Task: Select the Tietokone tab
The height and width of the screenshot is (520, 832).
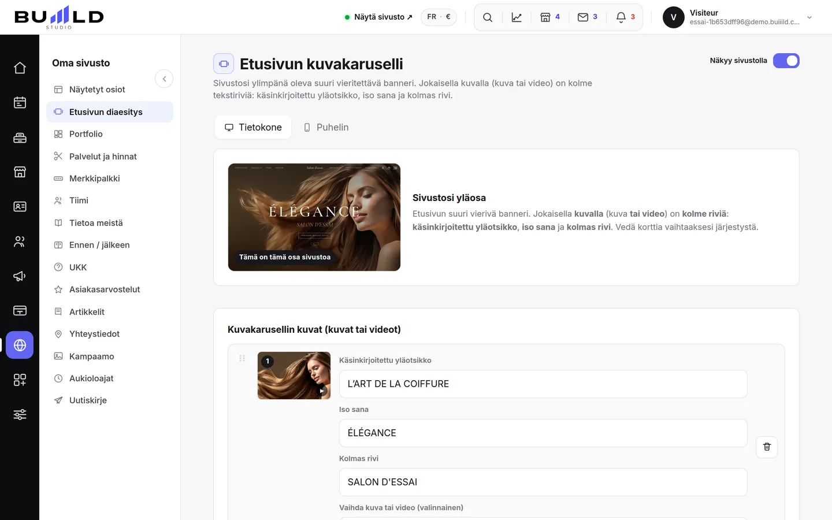Action: point(253,127)
